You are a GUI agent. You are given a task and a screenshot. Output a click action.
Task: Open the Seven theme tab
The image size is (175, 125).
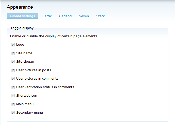tap(84, 16)
